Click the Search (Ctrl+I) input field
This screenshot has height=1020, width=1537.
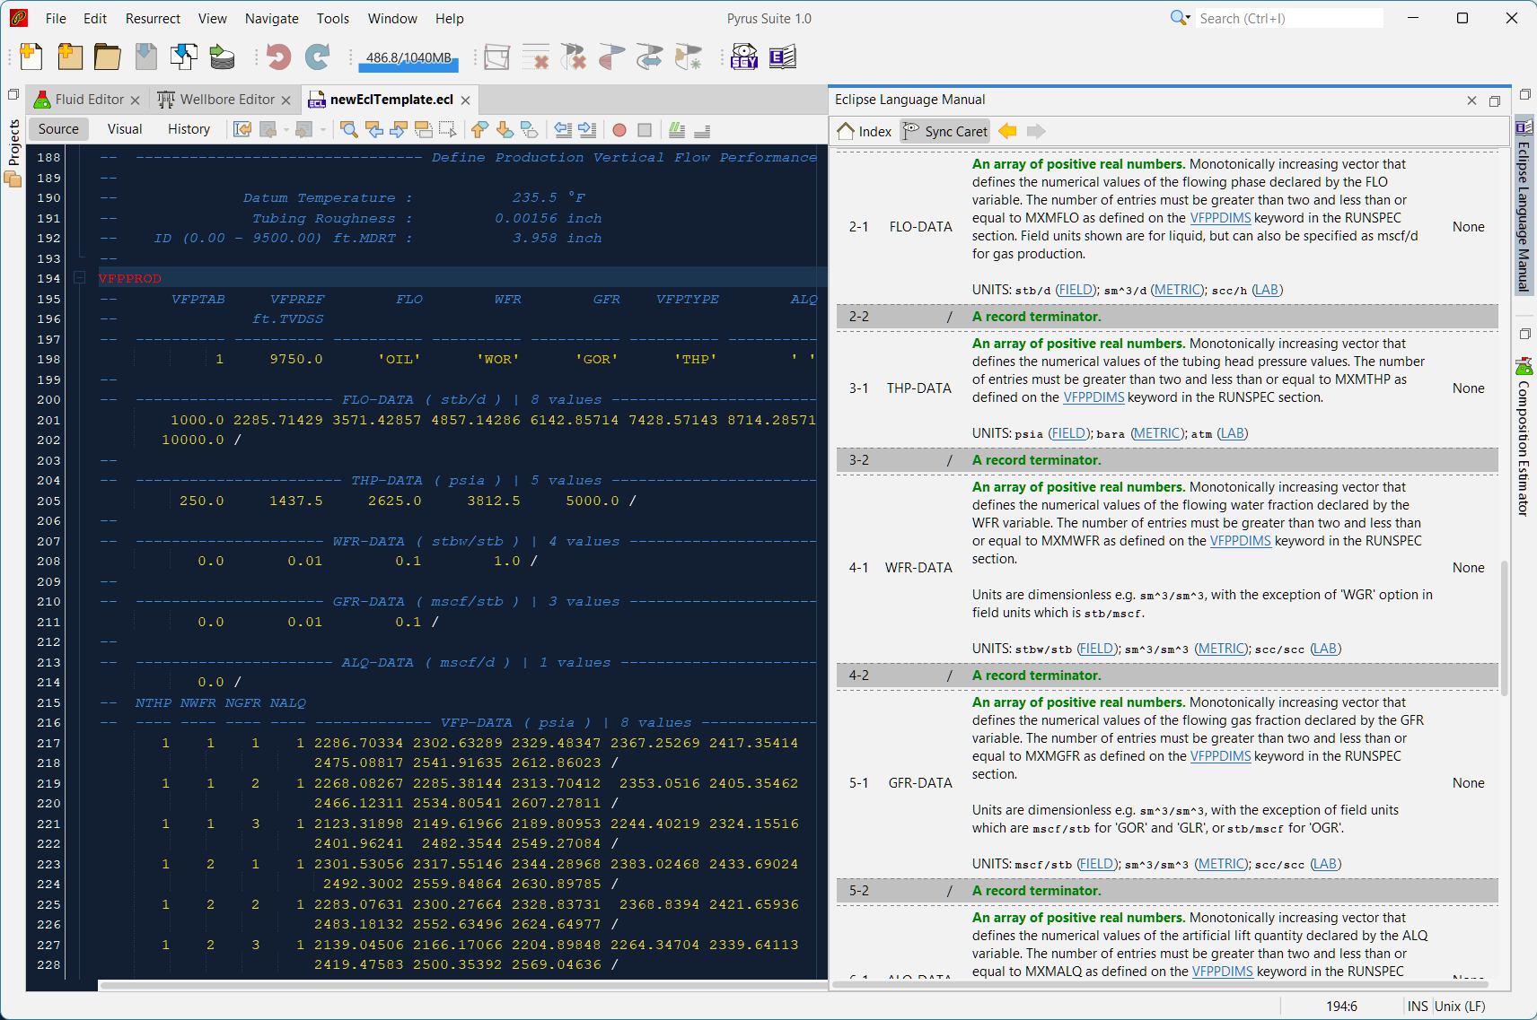[x=1289, y=19]
